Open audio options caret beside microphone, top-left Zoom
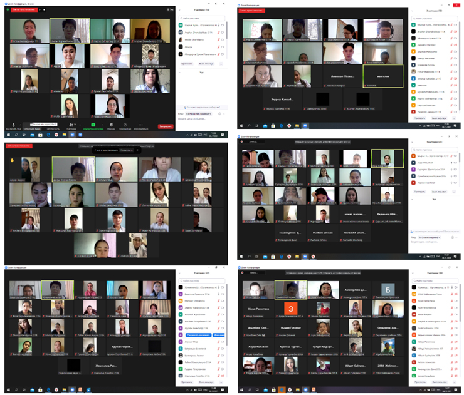 [x=20, y=125]
